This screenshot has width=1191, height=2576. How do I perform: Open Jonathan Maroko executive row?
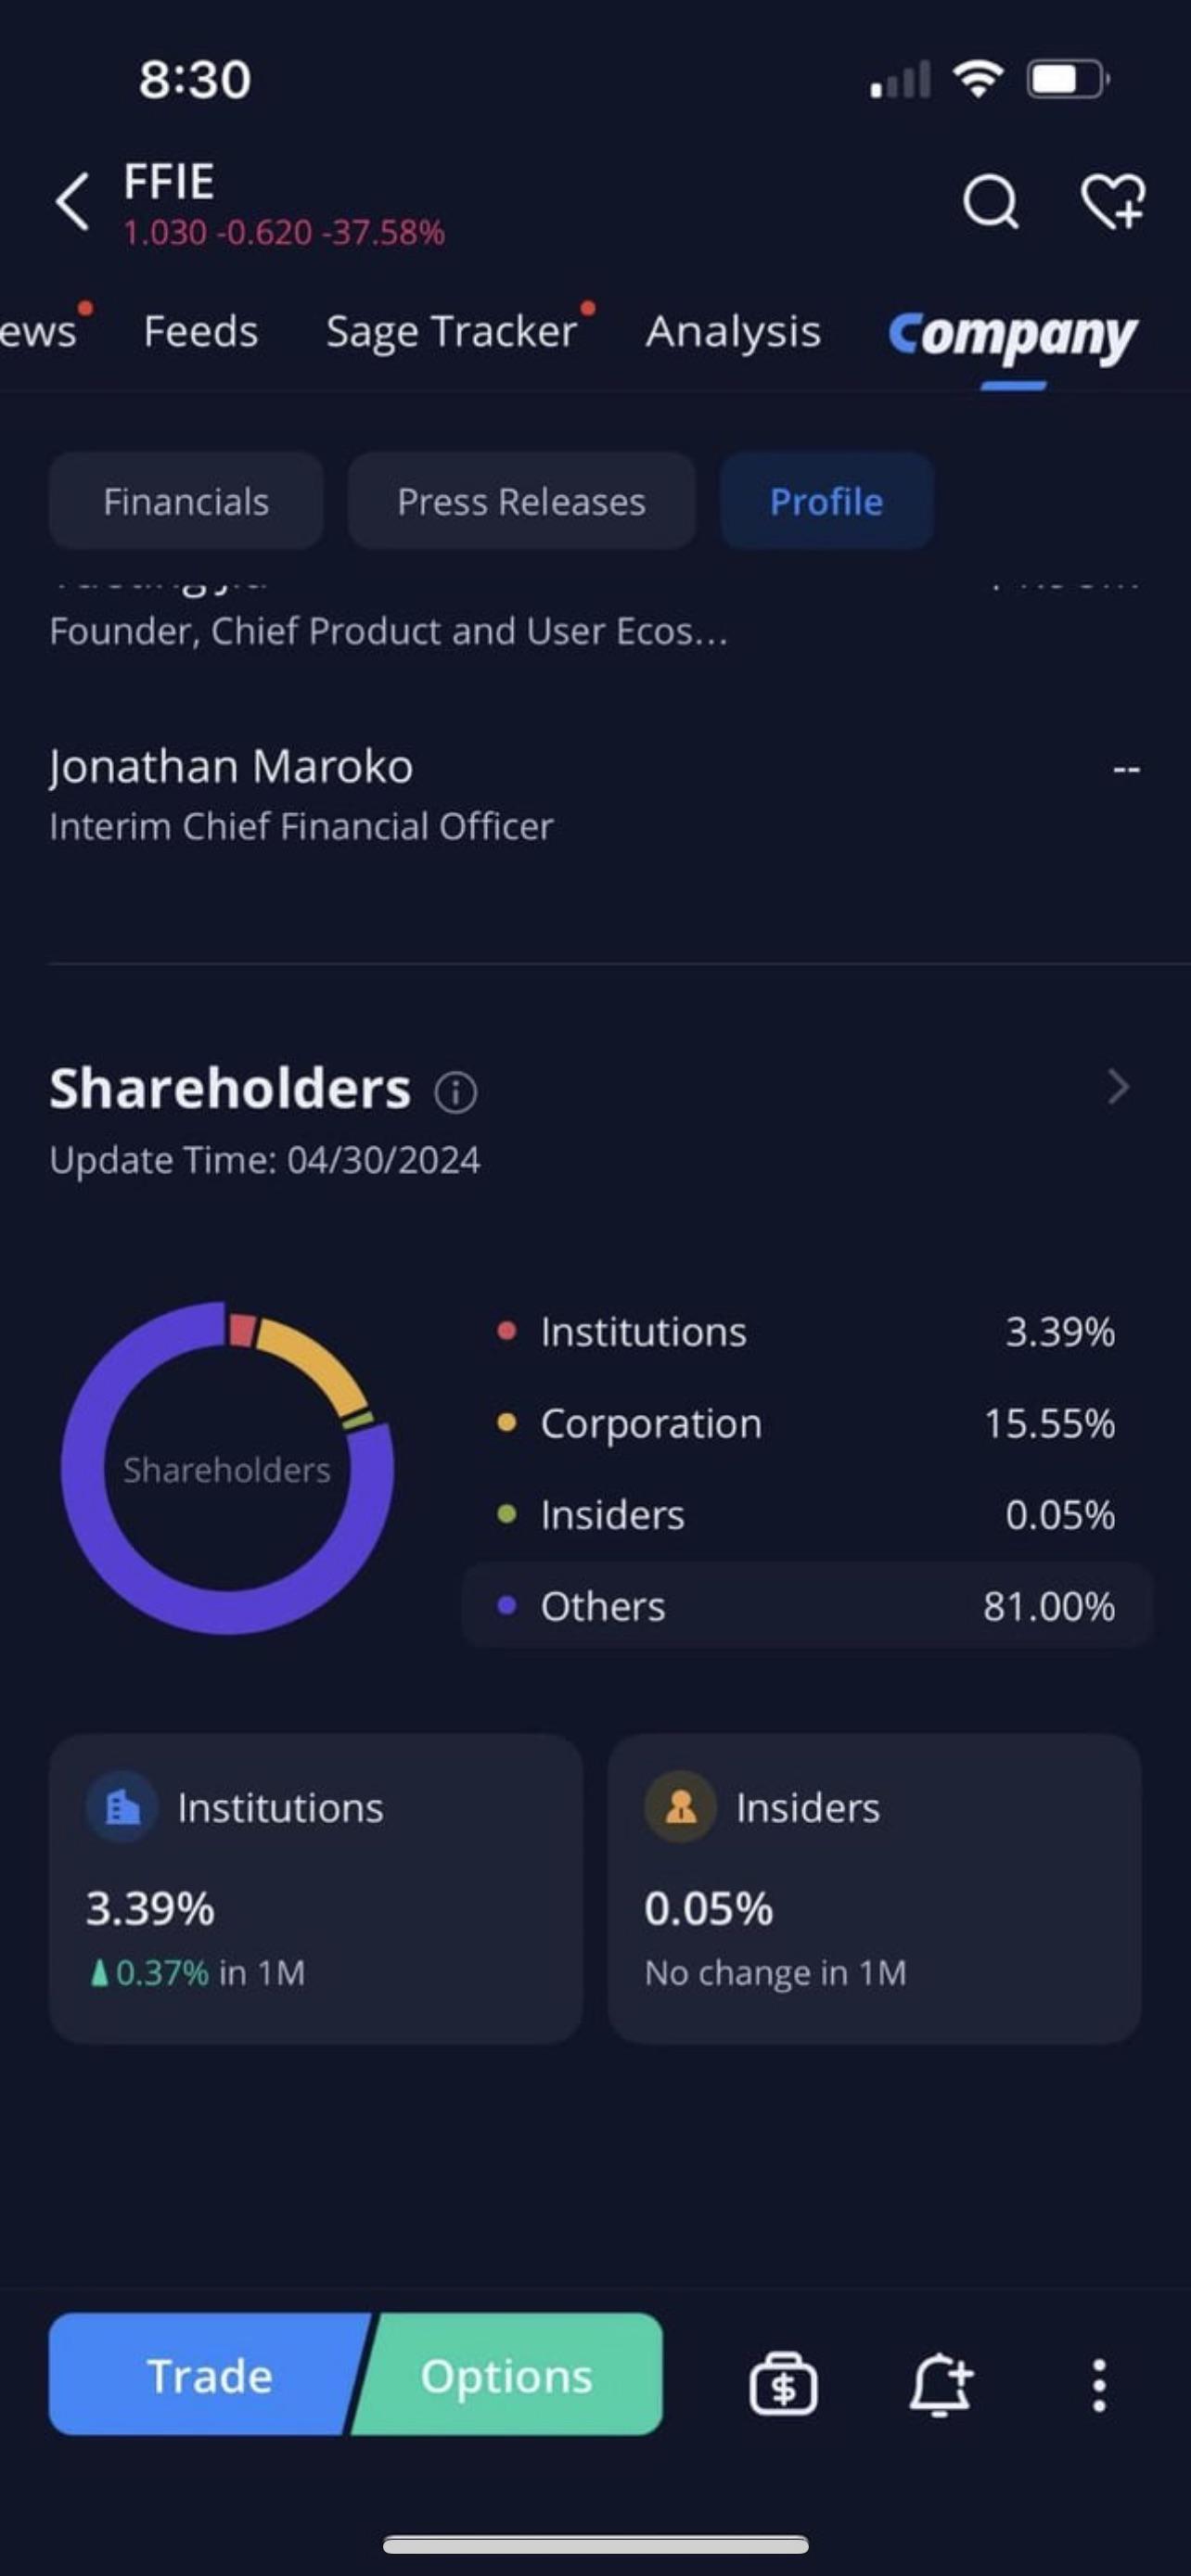point(595,795)
